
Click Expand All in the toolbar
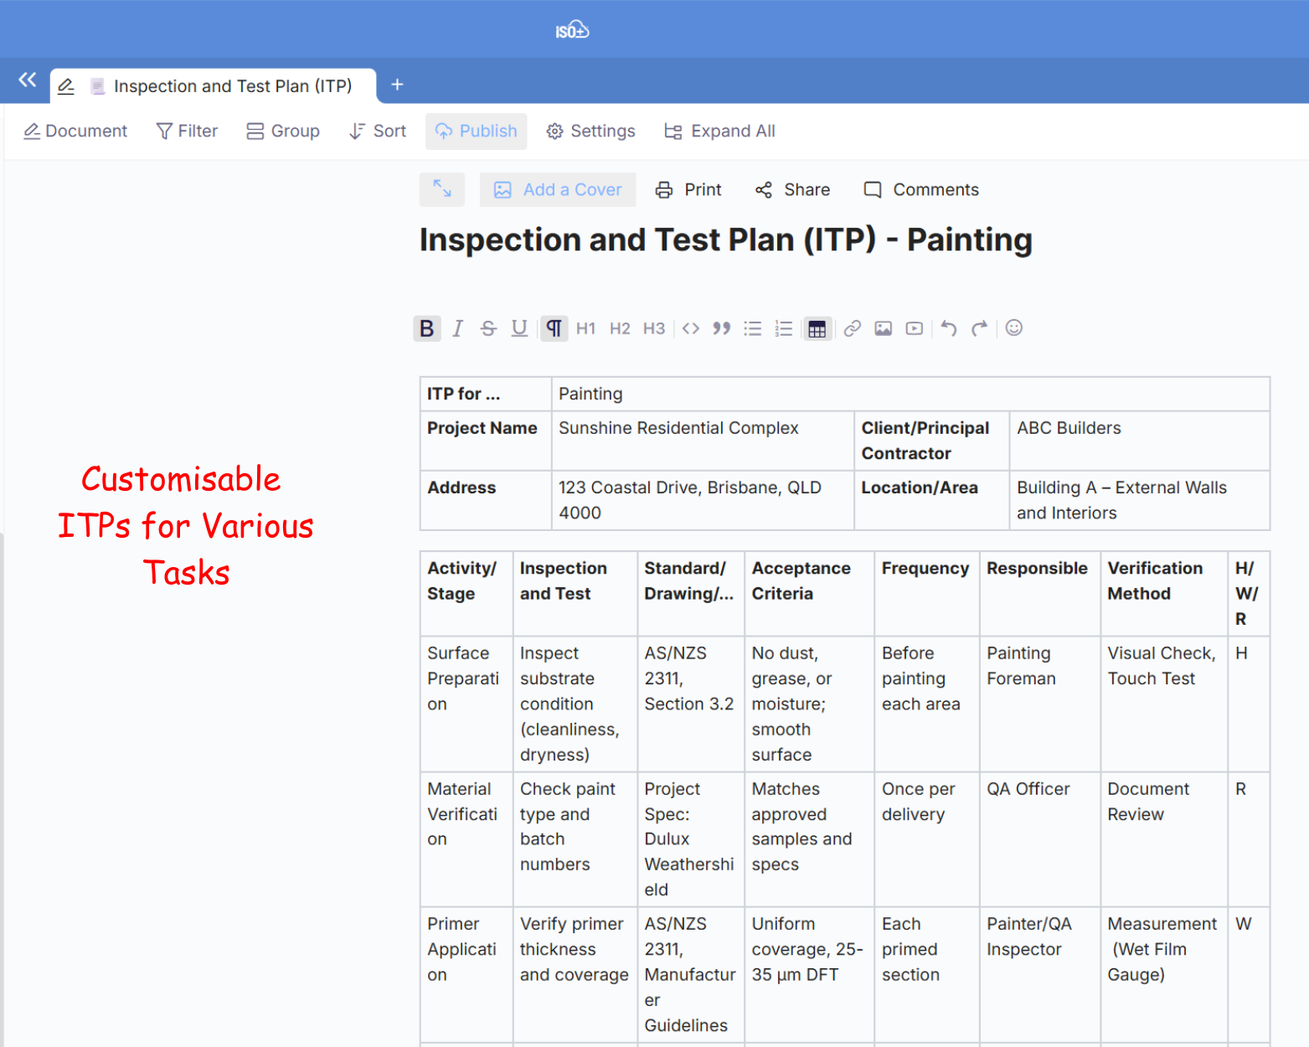[x=719, y=132]
